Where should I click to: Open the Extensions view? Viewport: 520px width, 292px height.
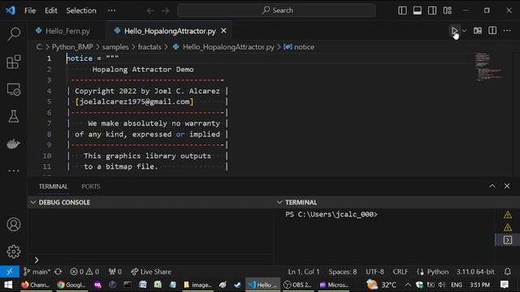pos(14,62)
